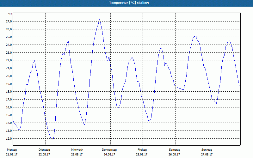Click the Dienstag day label
The height and width of the screenshot is (158, 253).
point(44,150)
